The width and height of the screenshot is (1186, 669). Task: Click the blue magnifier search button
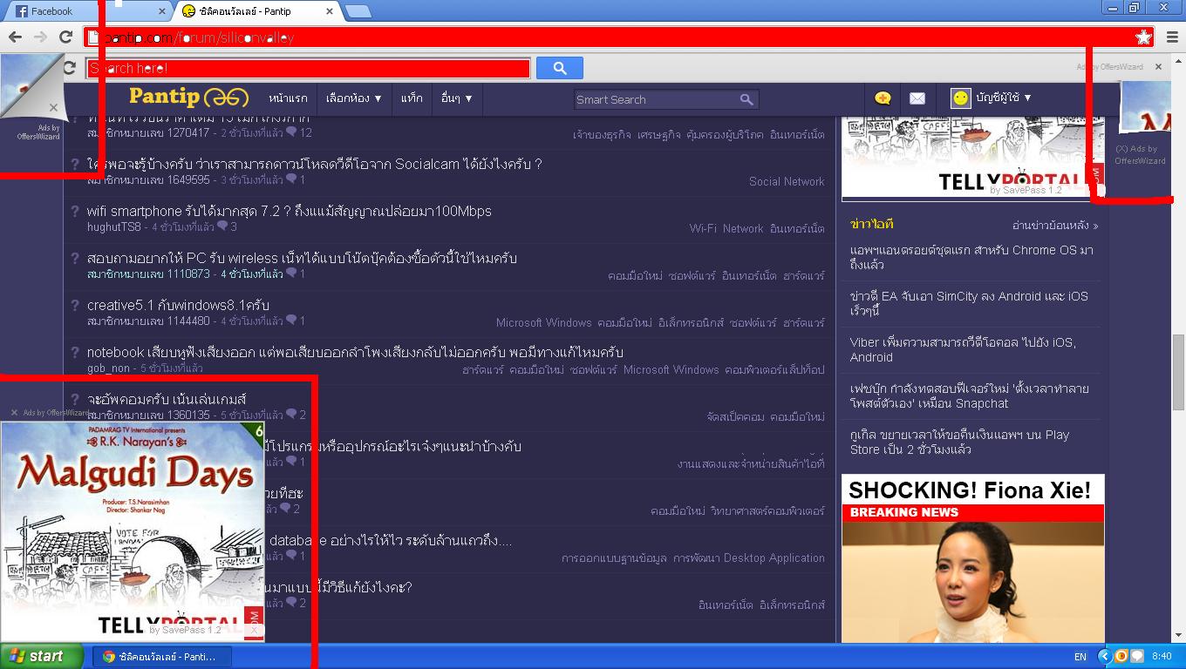point(560,68)
